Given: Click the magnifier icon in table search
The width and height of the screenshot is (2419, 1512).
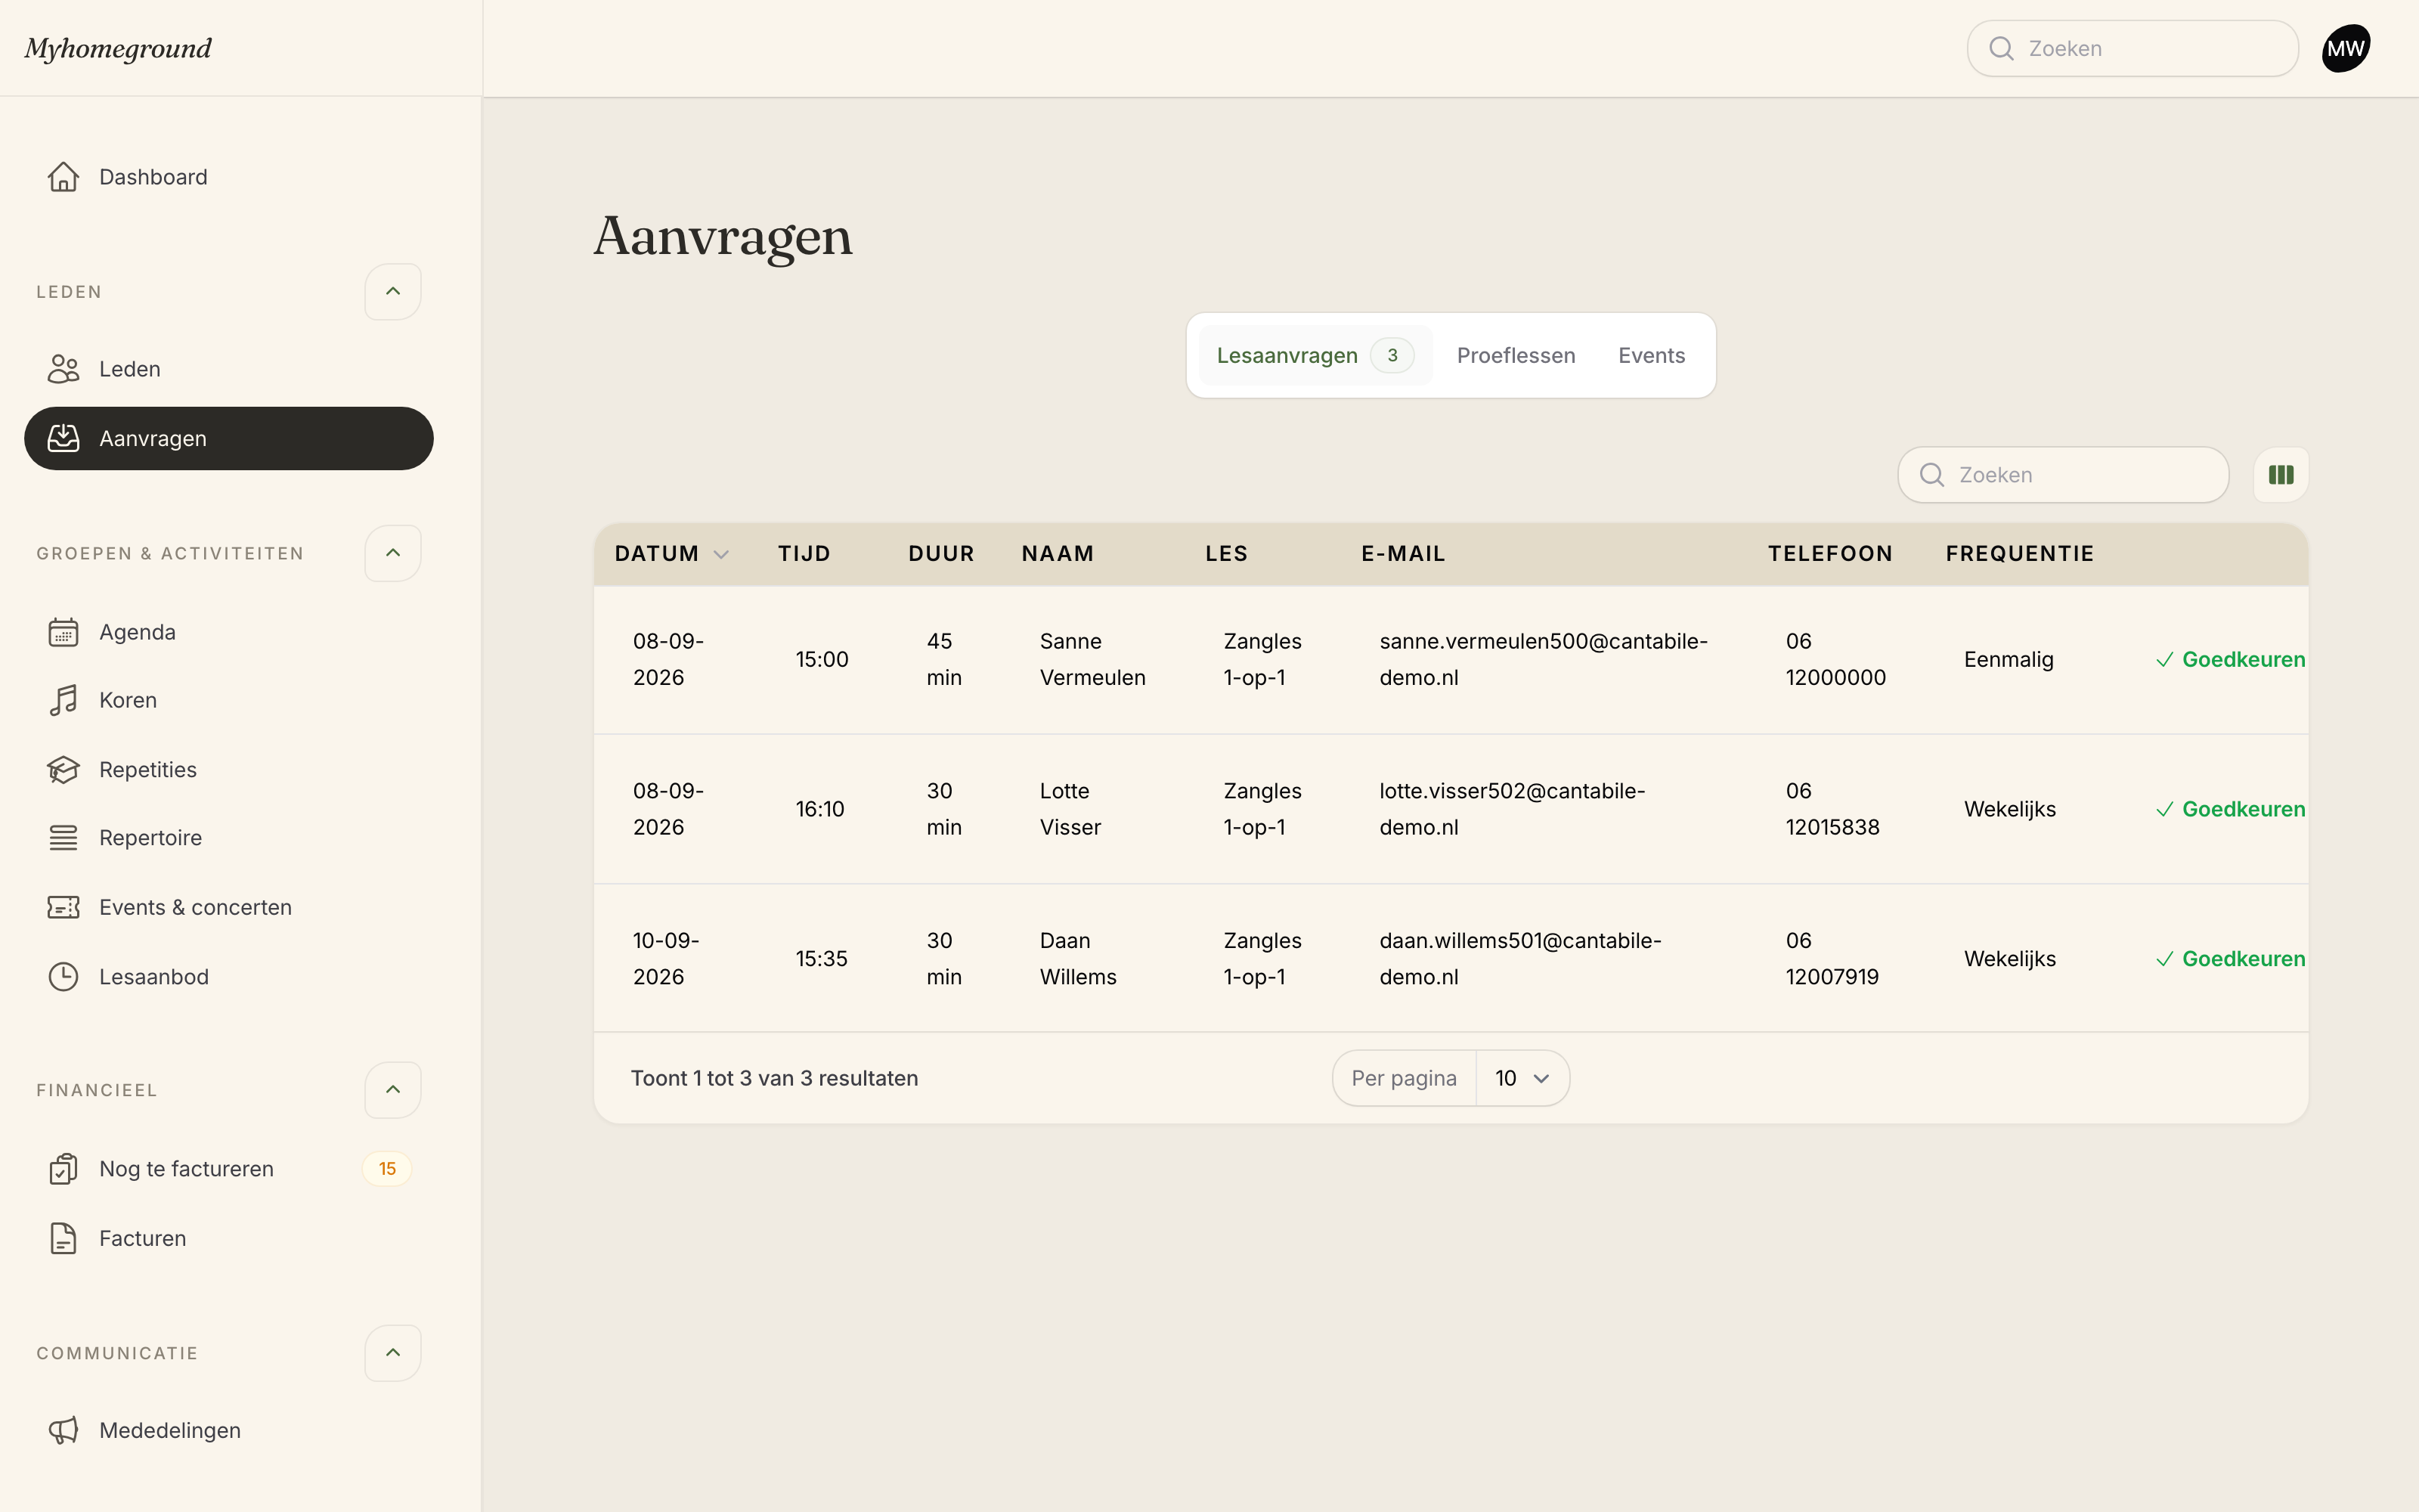Looking at the screenshot, I should 1932,475.
